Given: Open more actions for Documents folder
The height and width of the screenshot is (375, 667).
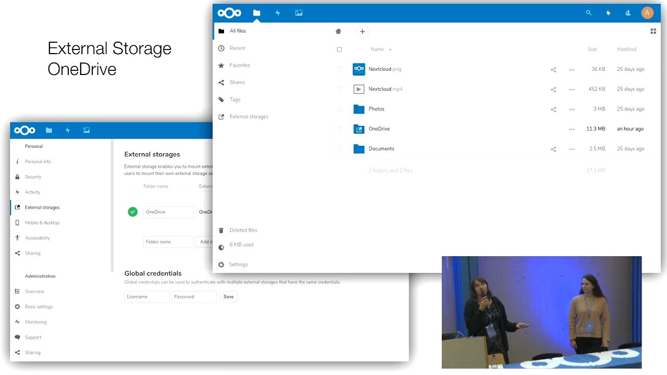Looking at the screenshot, I should [572, 149].
